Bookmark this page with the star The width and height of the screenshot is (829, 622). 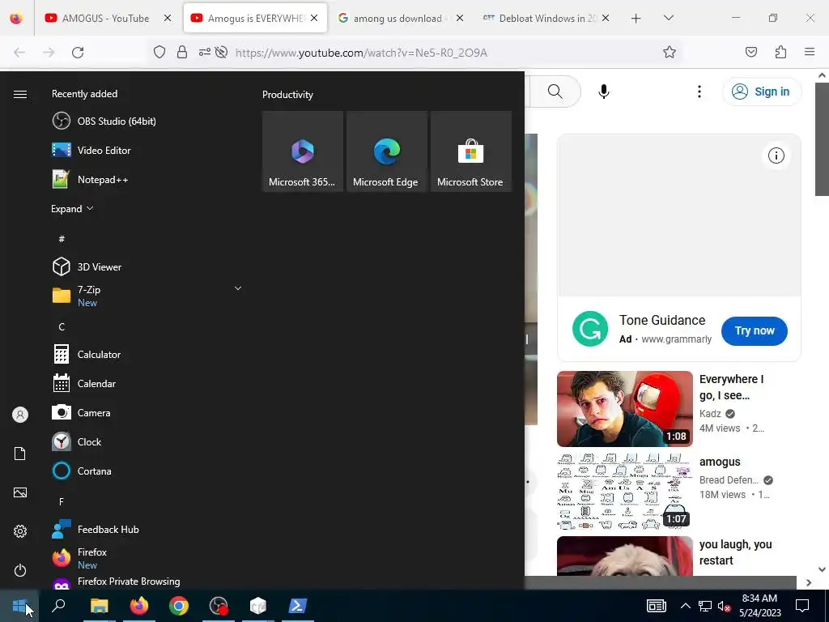tap(670, 52)
